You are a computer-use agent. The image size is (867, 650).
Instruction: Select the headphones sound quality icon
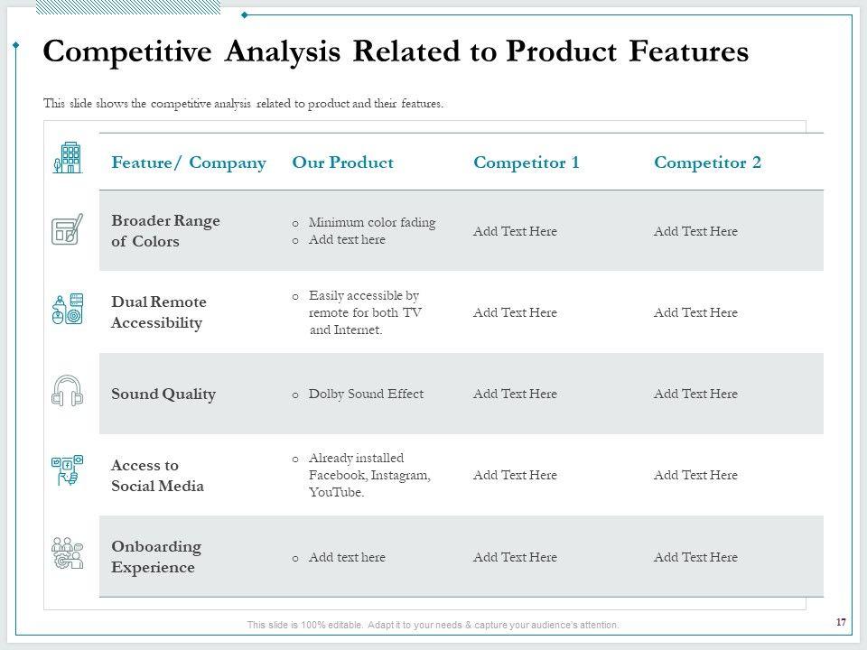tap(68, 391)
